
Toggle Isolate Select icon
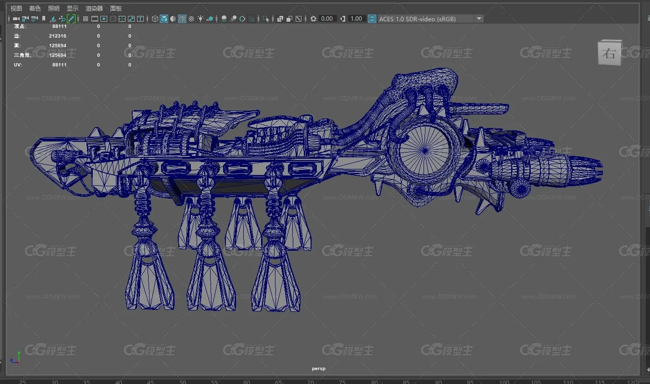pos(266,19)
